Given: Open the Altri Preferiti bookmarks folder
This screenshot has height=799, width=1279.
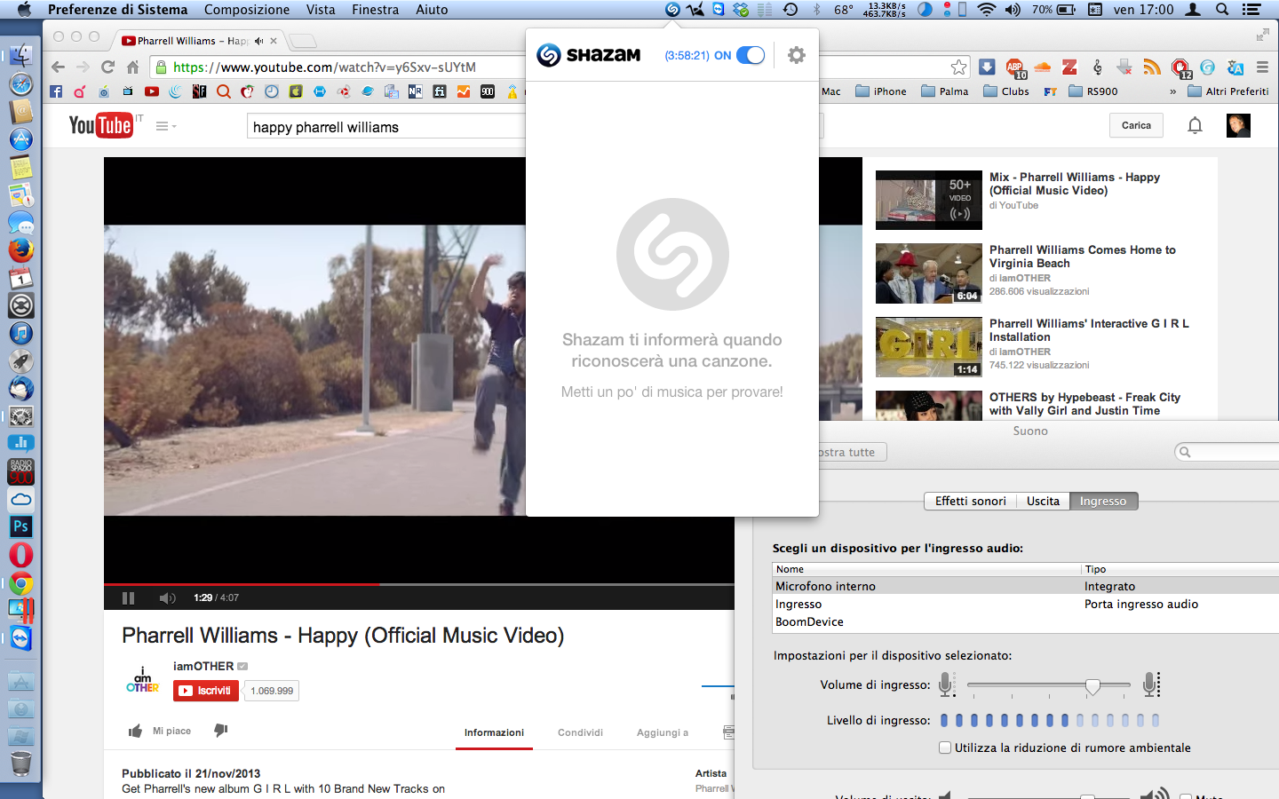Looking at the screenshot, I should click(x=1227, y=91).
